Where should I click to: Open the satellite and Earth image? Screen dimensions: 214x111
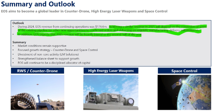point(185,92)
